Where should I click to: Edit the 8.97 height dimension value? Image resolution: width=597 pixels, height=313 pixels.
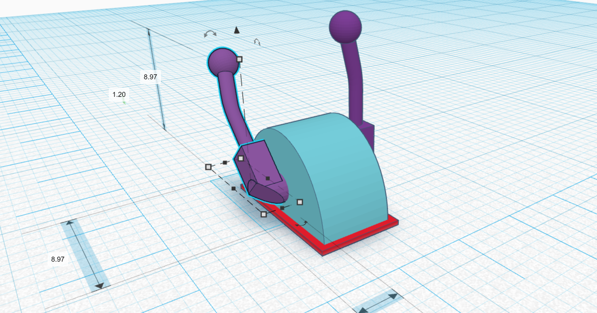150,77
